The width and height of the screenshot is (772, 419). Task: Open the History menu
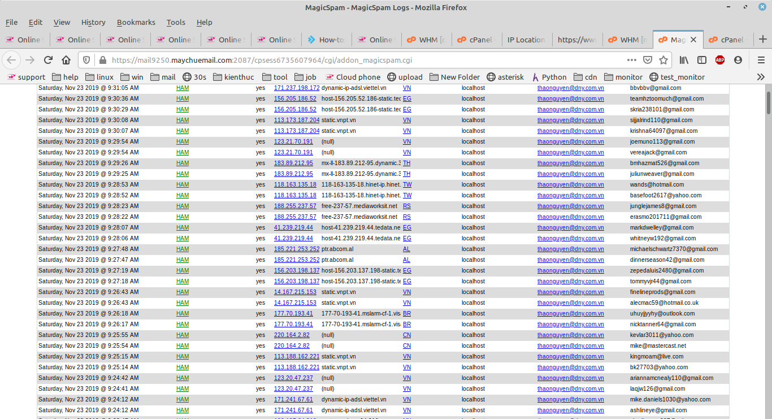point(93,22)
